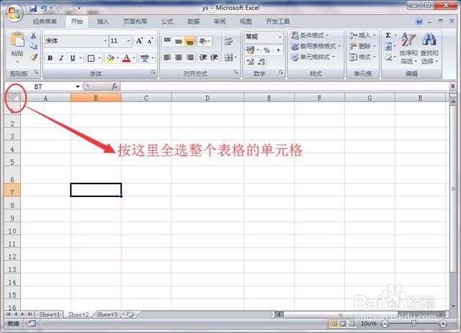Switch to 开发工具 ribbon tab
Screen dimensions: 461x333
pos(277,22)
